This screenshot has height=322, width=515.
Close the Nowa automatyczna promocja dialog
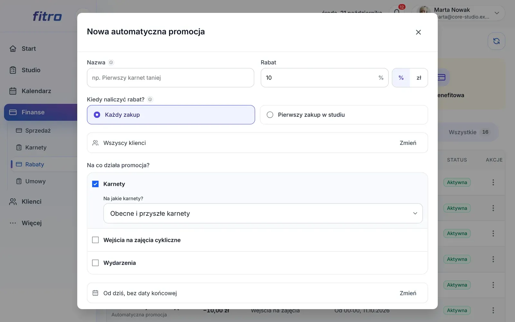pyautogui.click(x=418, y=32)
